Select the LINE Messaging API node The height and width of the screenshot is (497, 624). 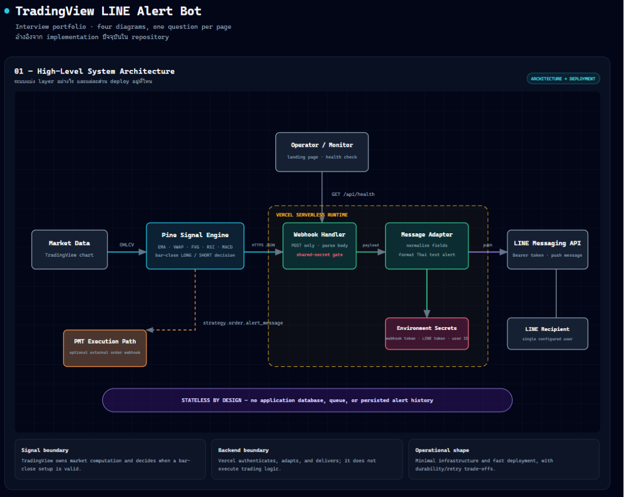pyautogui.click(x=548, y=249)
